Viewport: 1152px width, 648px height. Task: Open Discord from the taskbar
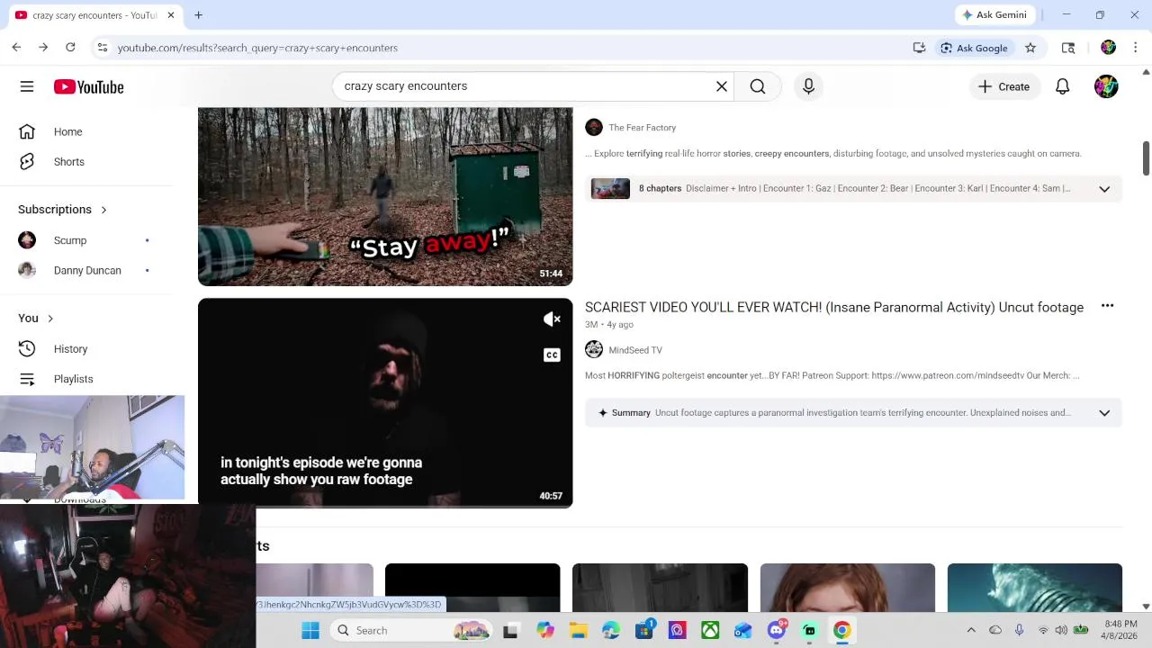click(777, 630)
